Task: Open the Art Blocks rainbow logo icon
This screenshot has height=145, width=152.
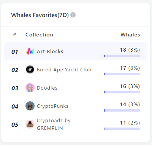Action: pyautogui.click(x=30, y=51)
